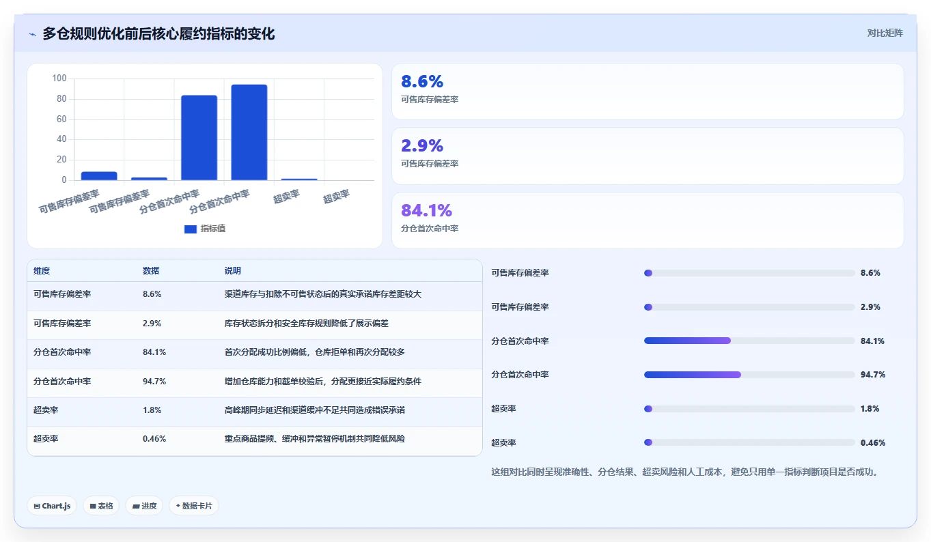This screenshot has width=931, height=542.
Task: Click the tallest bar in the bar chart
Action: point(249,132)
